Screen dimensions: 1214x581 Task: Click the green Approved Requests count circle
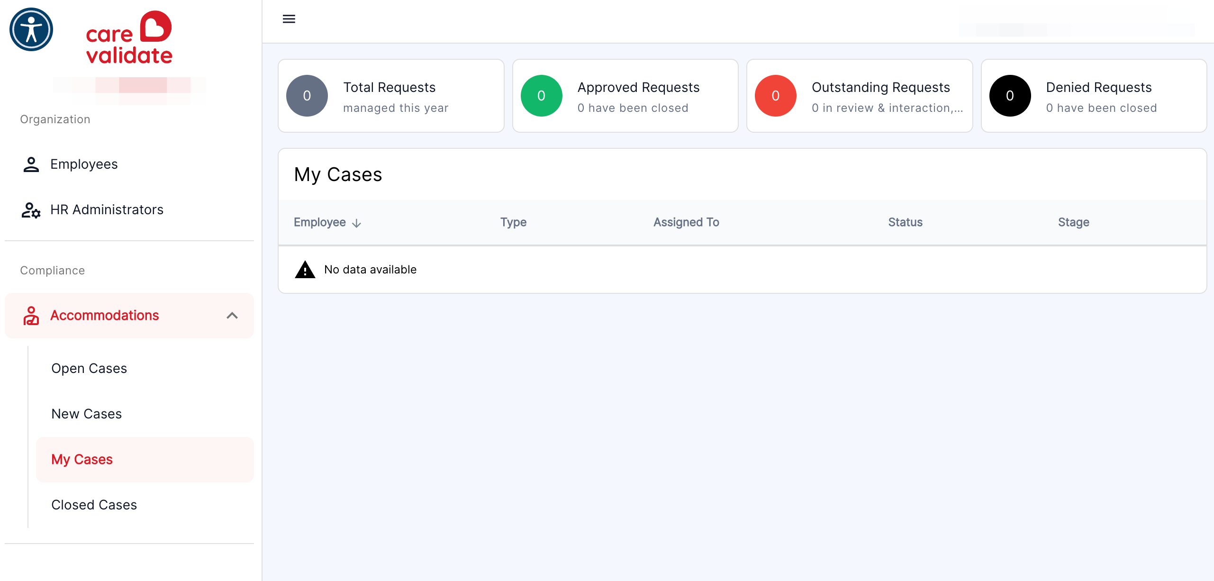tap(542, 96)
